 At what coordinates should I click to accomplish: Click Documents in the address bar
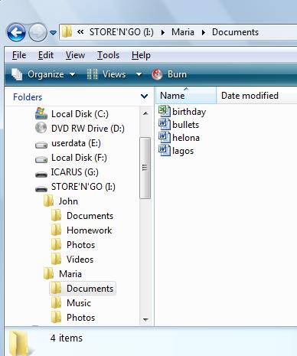click(x=235, y=32)
